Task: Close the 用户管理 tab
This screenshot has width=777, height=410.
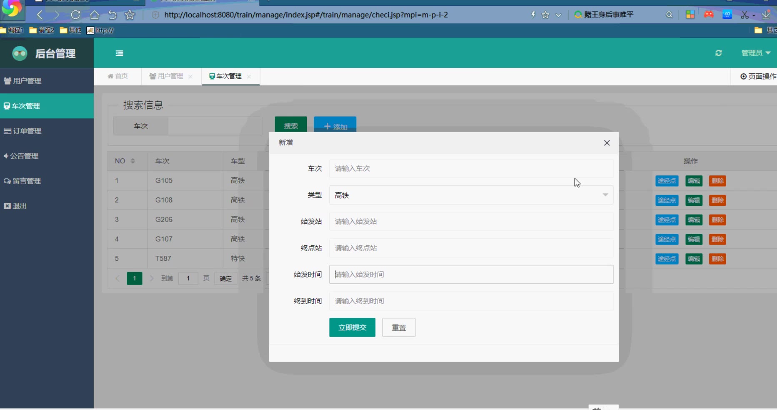Action: click(x=190, y=77)
